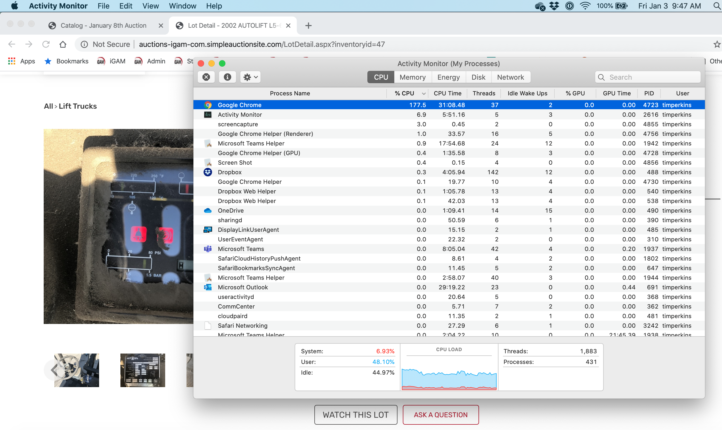Open the Inspect process info icon

[228, 77]
